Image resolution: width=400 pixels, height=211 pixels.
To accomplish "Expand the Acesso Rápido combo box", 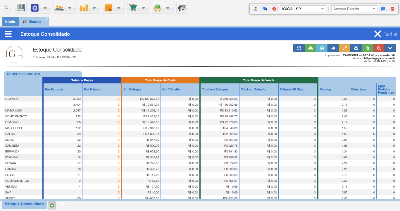I will coord(354,9).
